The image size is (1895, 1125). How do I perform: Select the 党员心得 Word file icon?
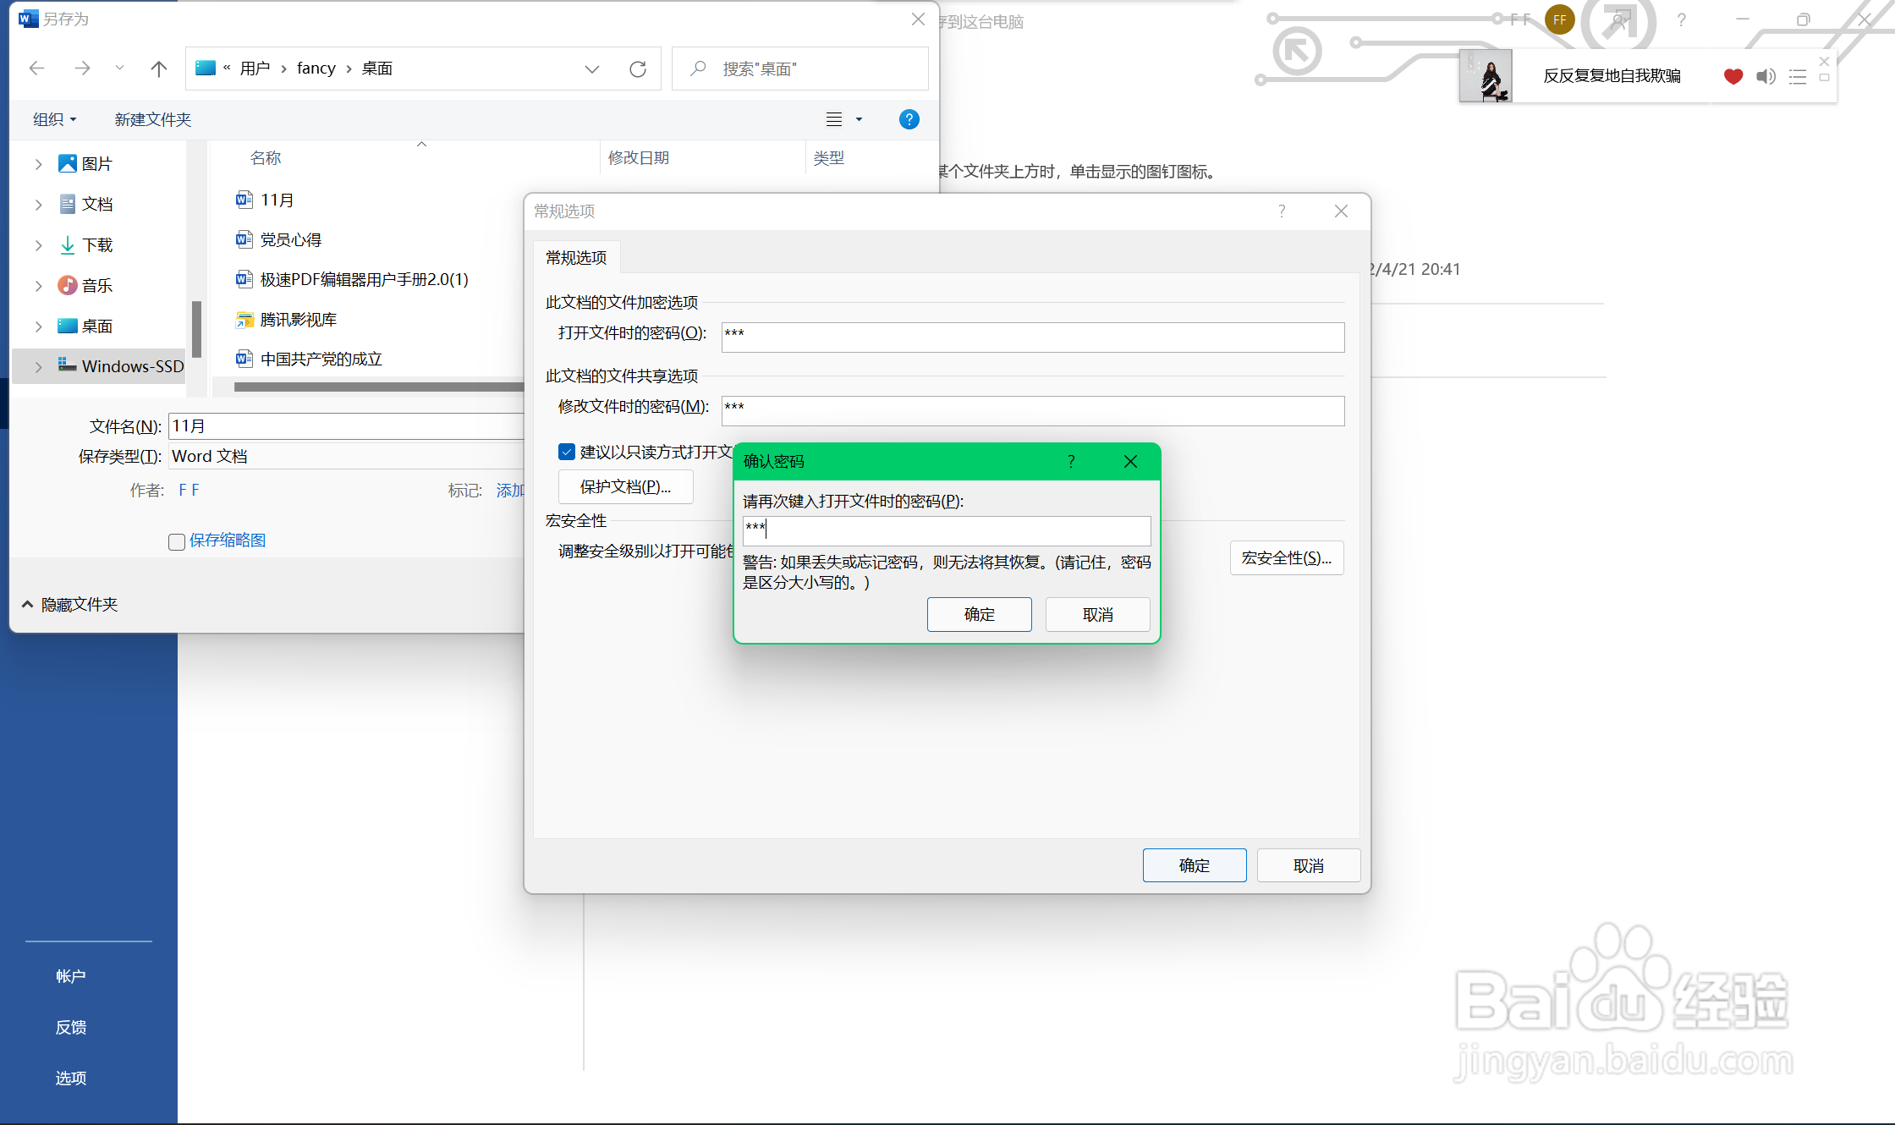[x=244, y=239]
